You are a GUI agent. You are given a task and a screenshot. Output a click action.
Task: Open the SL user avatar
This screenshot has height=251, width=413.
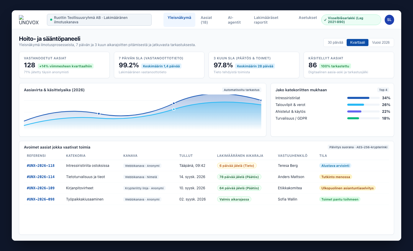(x=389, y=20)
